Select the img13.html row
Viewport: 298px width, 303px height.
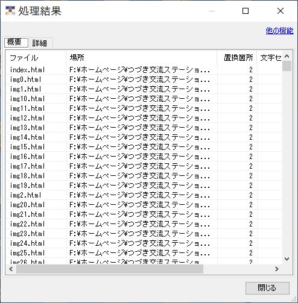click(144, 128)
